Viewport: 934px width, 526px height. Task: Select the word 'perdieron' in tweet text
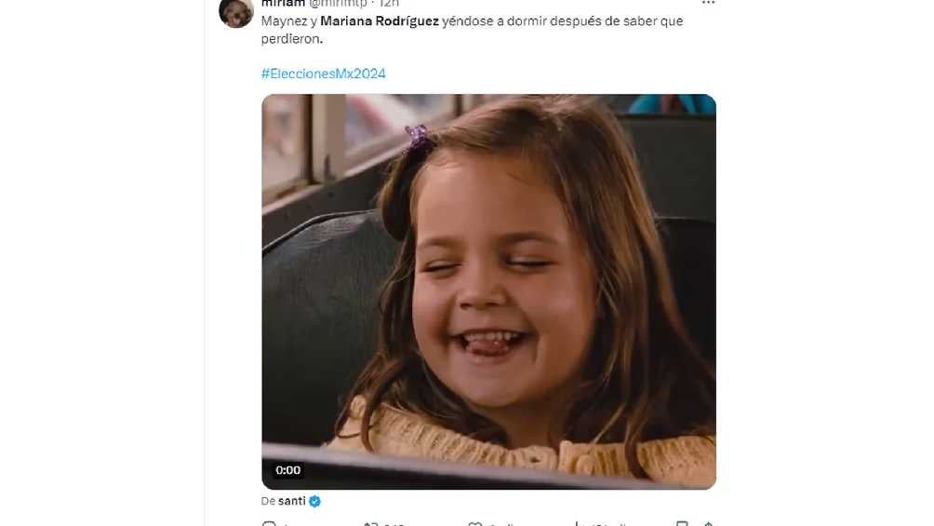coord(290,39)
